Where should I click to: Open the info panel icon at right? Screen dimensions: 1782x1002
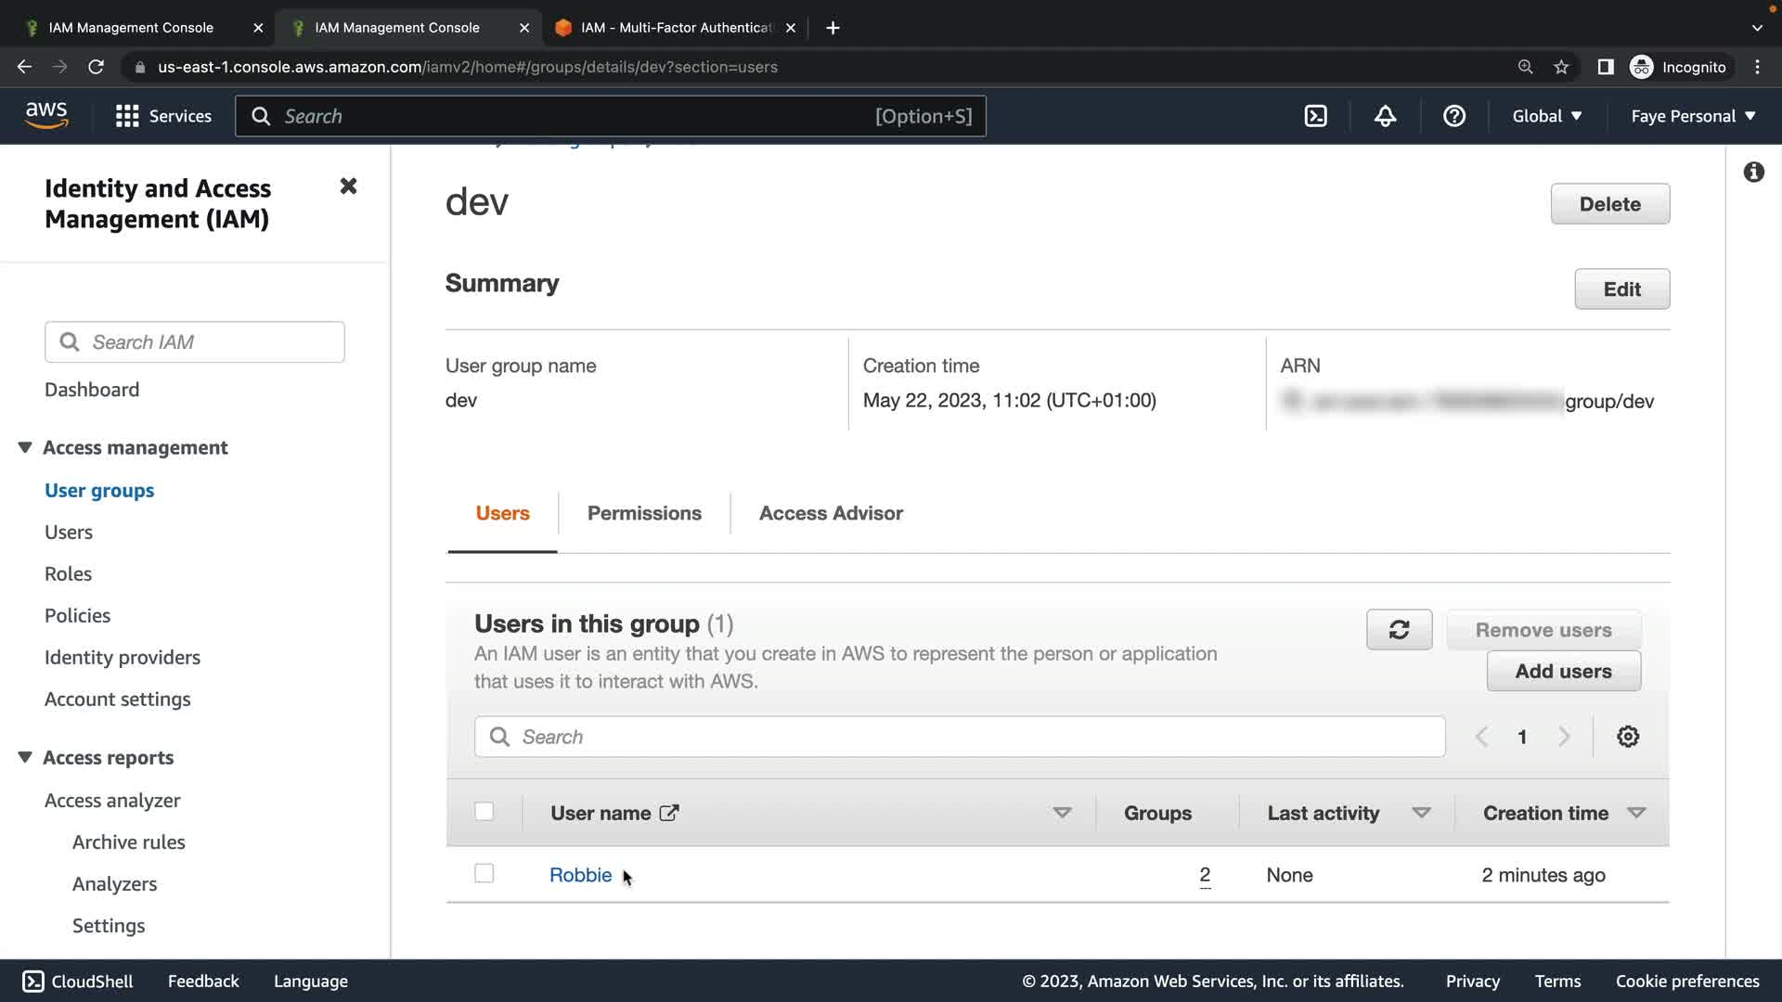tap(1753, 173)
